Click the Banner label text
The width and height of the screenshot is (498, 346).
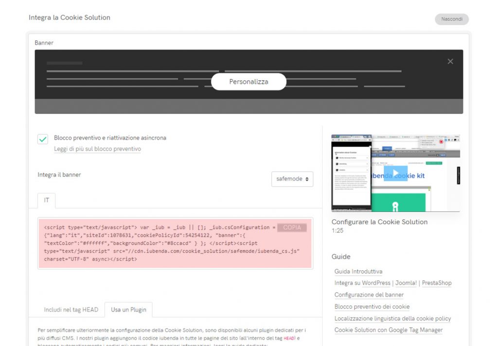44,43
